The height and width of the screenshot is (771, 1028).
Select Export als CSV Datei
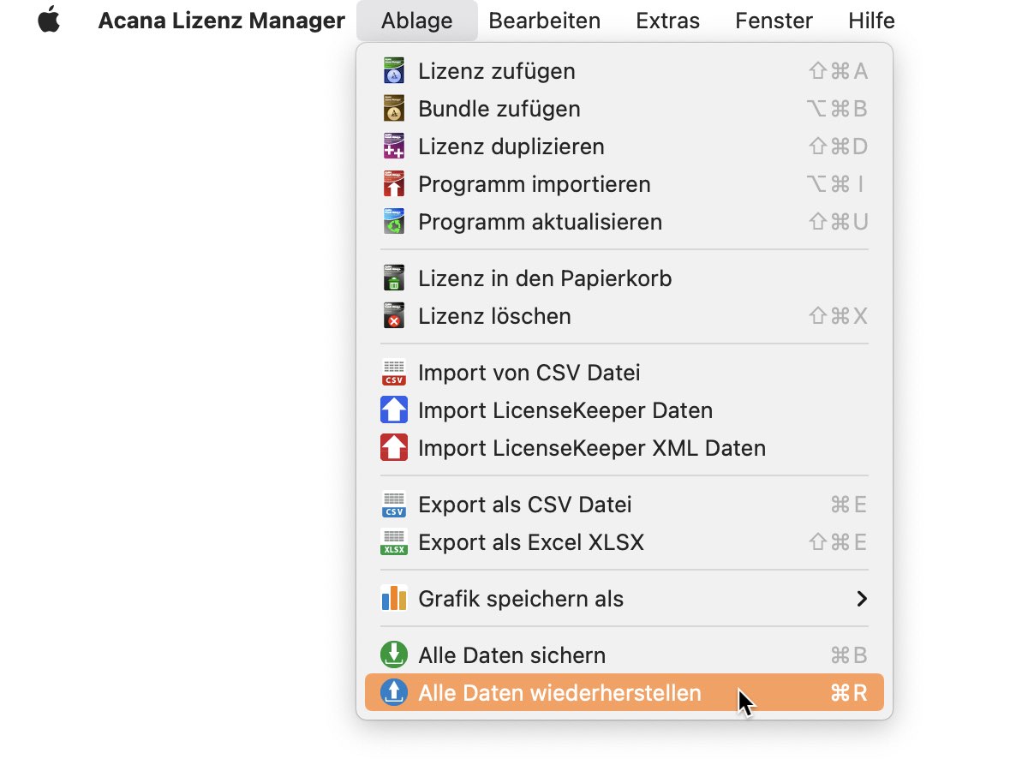pyautogui.click(x=625, y=505)
